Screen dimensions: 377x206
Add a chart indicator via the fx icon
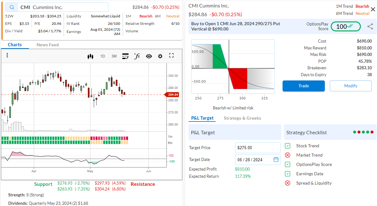[137, 56]
